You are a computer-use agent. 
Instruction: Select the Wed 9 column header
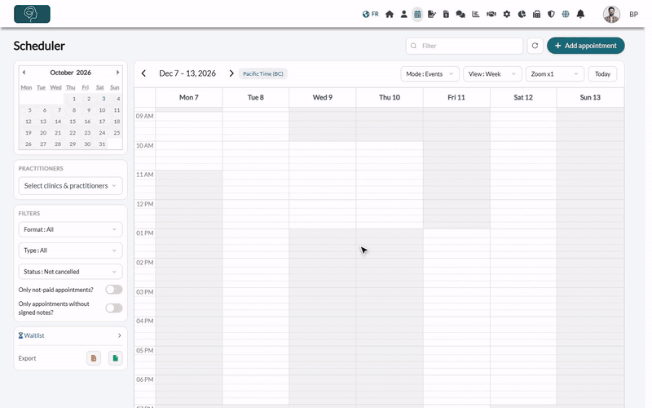click(322, 97)
